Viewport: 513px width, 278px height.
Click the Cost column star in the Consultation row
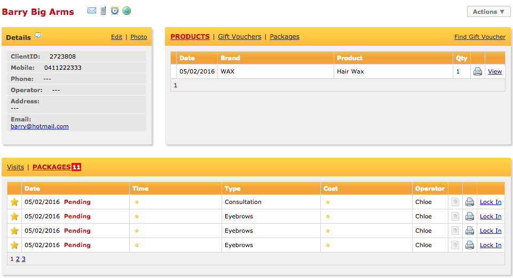pyautogui.click(x=328, y=202)
